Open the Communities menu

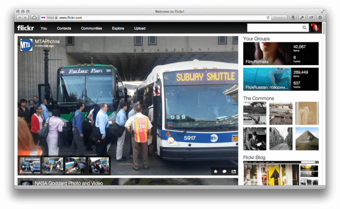click(91, 28)
